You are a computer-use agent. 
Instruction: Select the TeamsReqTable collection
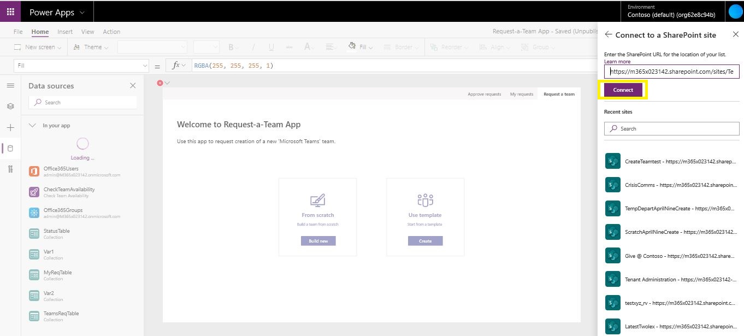coord(82,317)
